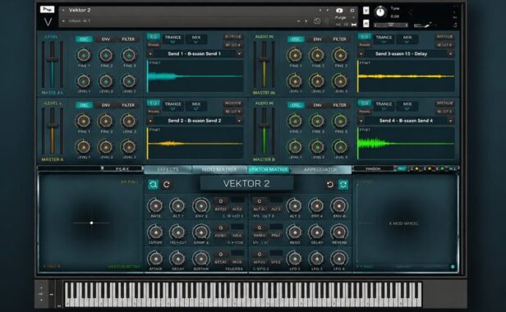Click the RESO knob
Viewport: 506px width, 312px height.
pyautogui.click(x=294, y=232)
